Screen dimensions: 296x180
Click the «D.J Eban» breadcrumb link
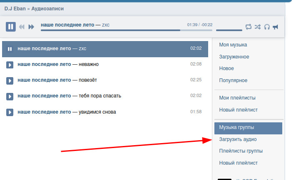tap(15, 8)
